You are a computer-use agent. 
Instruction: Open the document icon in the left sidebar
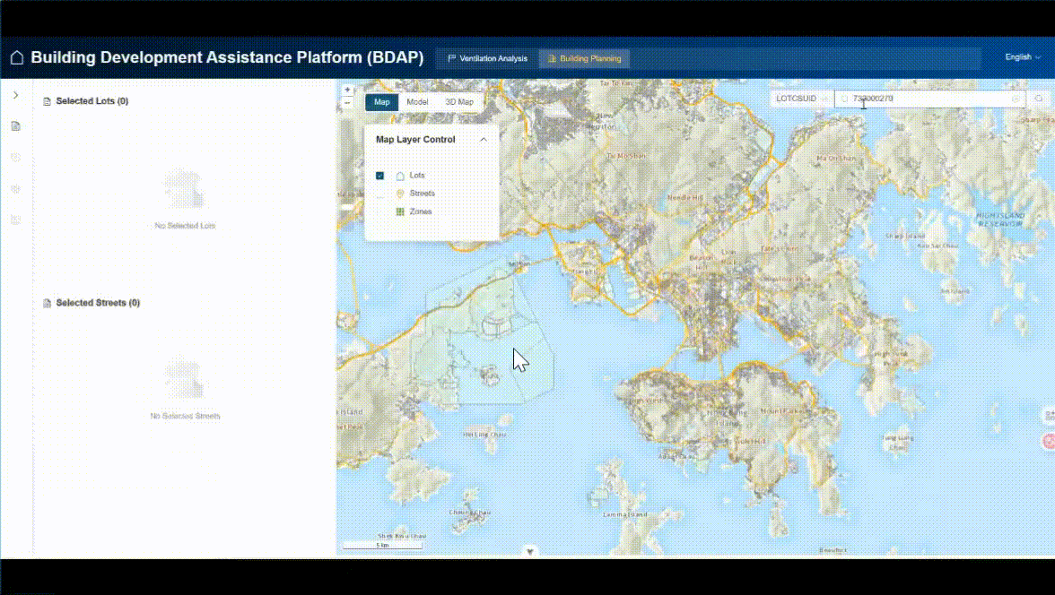(x=15, y=126)
